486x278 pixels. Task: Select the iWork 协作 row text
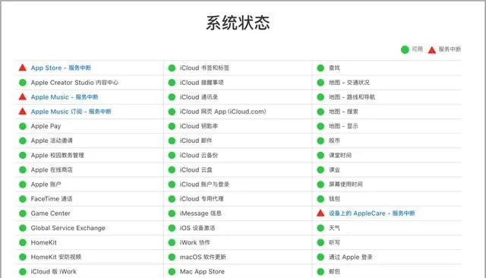click(194, 242)
